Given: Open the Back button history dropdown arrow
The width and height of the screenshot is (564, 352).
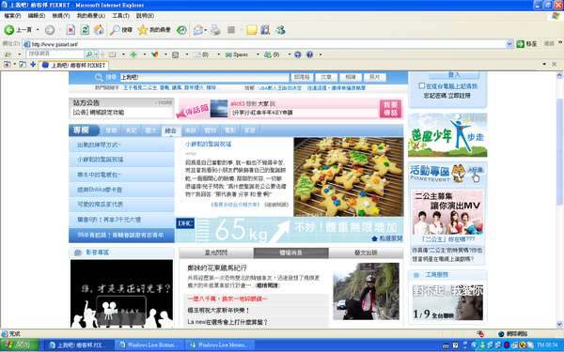Looking at the screenshot, I should 38,30.
